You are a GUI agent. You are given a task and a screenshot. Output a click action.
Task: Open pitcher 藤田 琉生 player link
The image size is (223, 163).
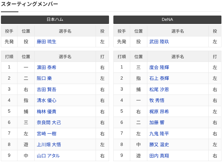click(x=46, y=42)
